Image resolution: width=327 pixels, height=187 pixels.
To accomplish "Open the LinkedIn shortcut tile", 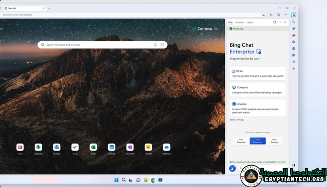I will [111, 147].
